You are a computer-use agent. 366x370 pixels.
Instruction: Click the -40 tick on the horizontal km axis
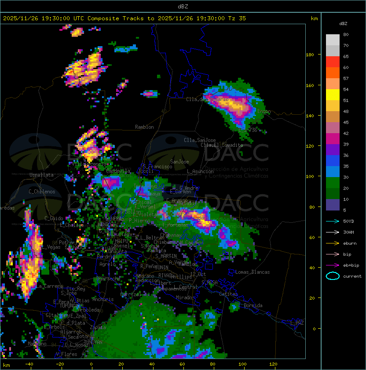29,364
